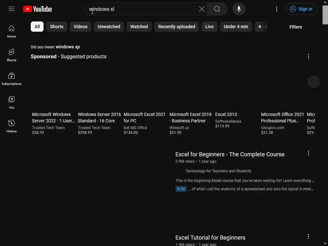Click the $38.99 price text
The height and width of the screenshot is (246, 328).
[38, 132]
